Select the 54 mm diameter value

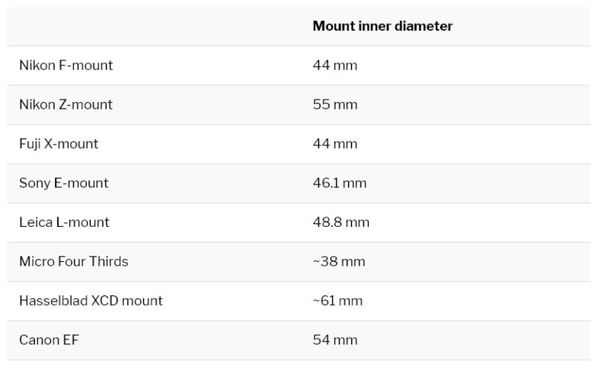335,340
